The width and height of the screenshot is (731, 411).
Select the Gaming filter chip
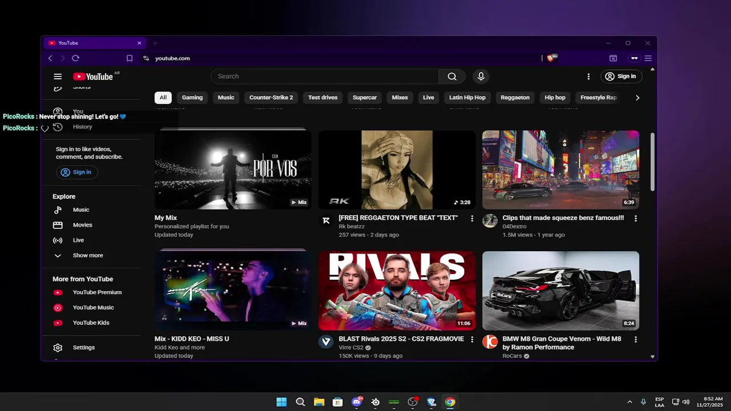pos(192,98)
